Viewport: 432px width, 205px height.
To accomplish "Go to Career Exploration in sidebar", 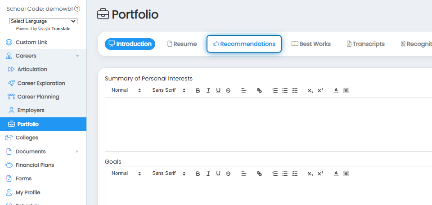I will point(41,83).
